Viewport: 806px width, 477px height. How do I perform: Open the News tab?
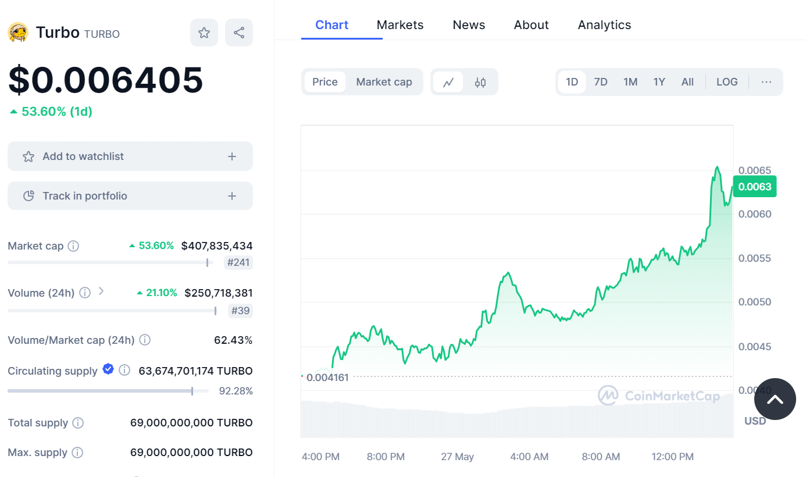pyautogui.click(x=469, y=25)
